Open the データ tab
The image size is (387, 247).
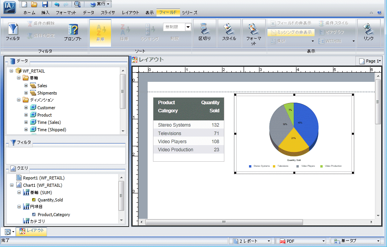click(88, 13)
